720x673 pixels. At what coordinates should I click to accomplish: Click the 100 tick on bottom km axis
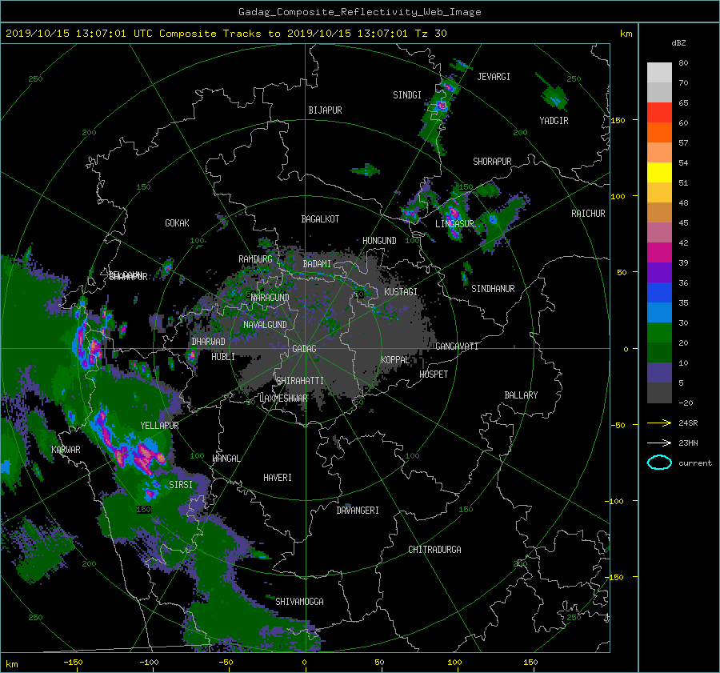click(454, 663)
